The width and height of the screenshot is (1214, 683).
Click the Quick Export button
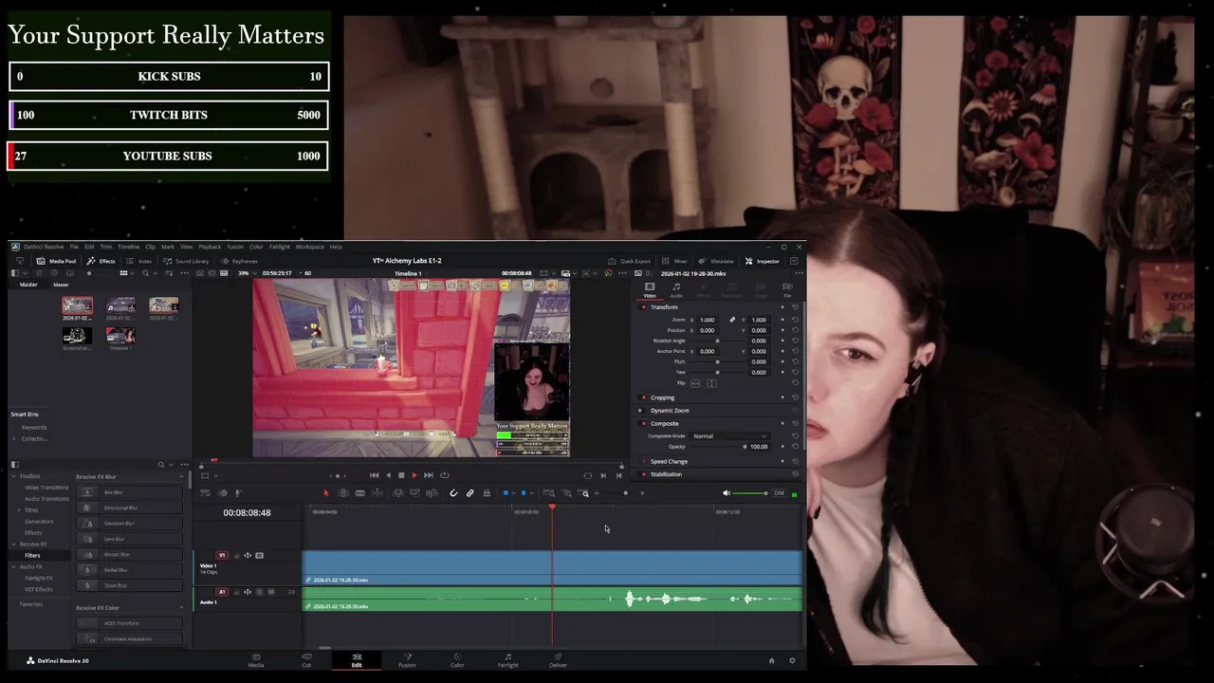click(630, 261)
